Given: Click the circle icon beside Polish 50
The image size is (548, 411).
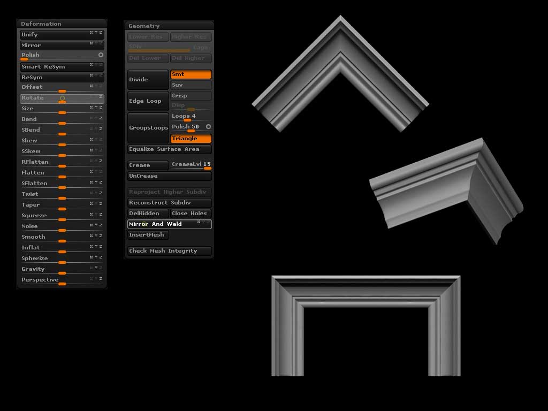Looking at the screenshot, I should [208, 127].
